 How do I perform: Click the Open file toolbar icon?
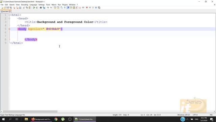point(5,8)
